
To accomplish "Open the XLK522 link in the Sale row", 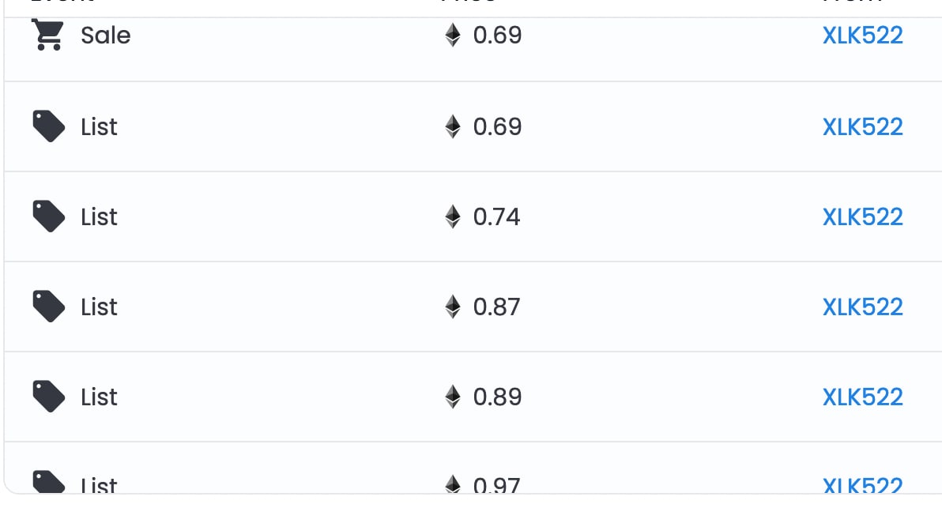I will [x=863, y=36].
